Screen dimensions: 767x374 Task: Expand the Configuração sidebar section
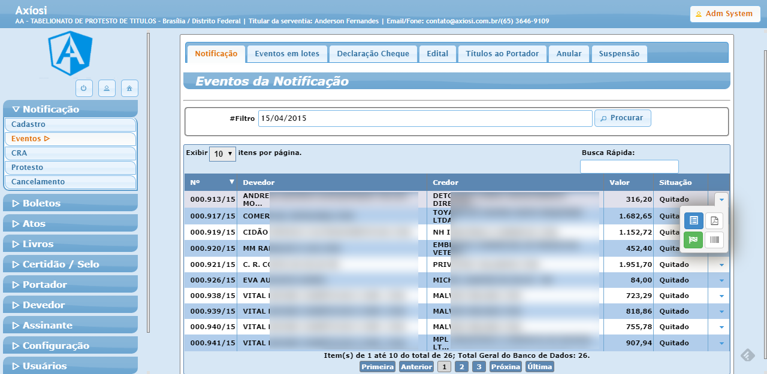pos(70,345)
